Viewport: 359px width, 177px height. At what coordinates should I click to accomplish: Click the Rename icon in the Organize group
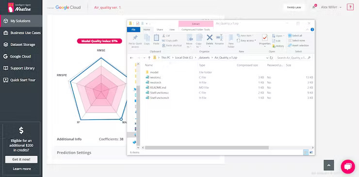pos(219,37)
